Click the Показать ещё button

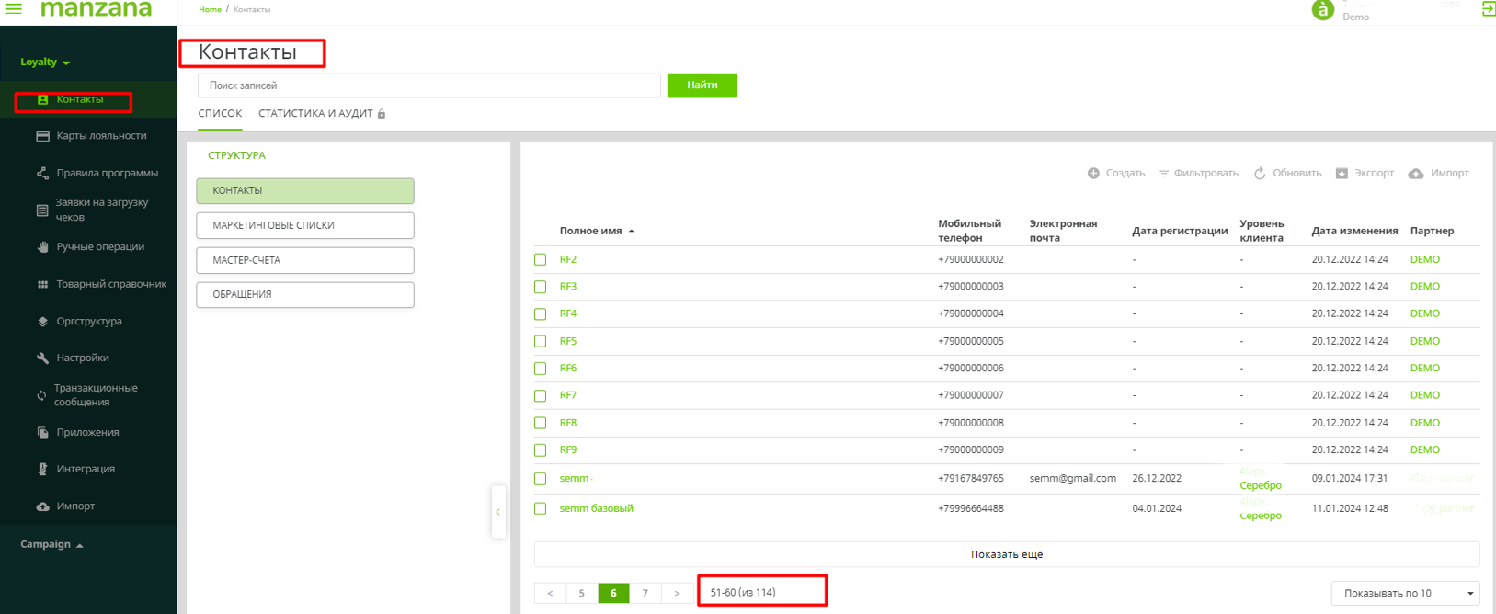1006,554
